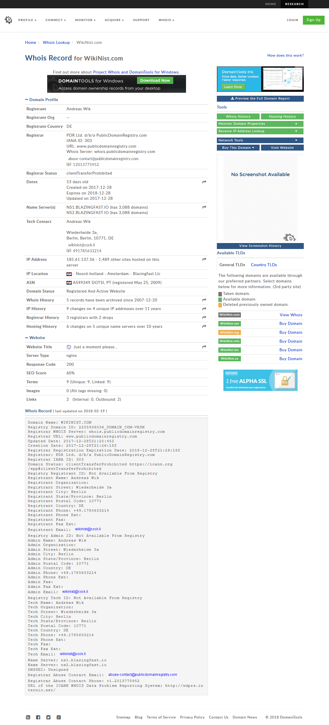Click the DomainTools Iris screenshot thumbnail
The image size is (329, 725).
[282, 79]
